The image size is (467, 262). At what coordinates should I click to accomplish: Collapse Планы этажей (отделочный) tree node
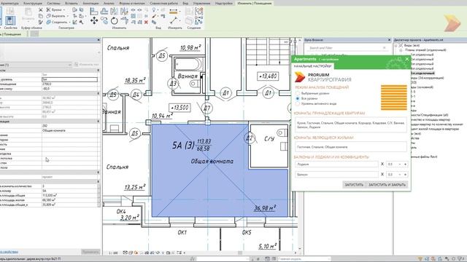click(401, 50)
